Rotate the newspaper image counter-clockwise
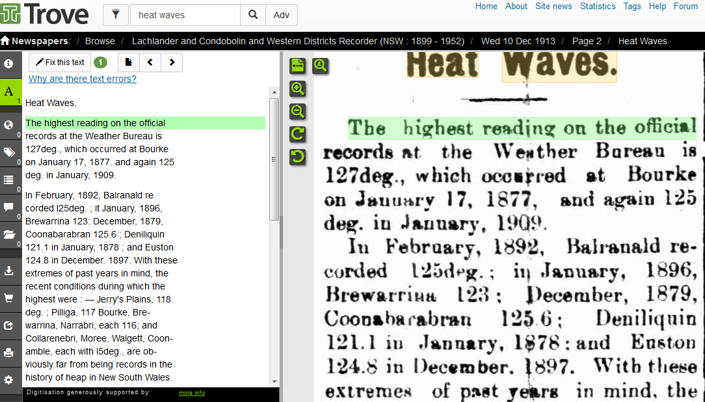Screen dimensions: 705x402 (x=297, y=157)
